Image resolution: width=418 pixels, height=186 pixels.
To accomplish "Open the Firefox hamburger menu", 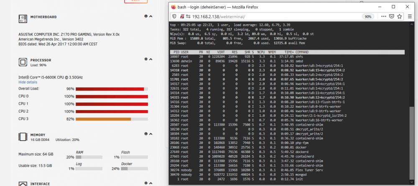I will pos(410,17).
